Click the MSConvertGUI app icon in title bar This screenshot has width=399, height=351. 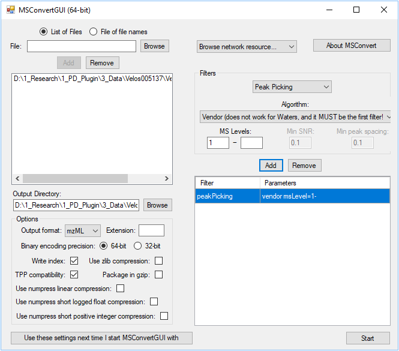(x=10, y=10)
